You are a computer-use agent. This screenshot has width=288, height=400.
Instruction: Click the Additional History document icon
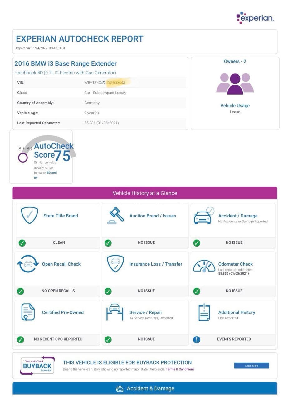pyautogui.click(x=204, y=312)
